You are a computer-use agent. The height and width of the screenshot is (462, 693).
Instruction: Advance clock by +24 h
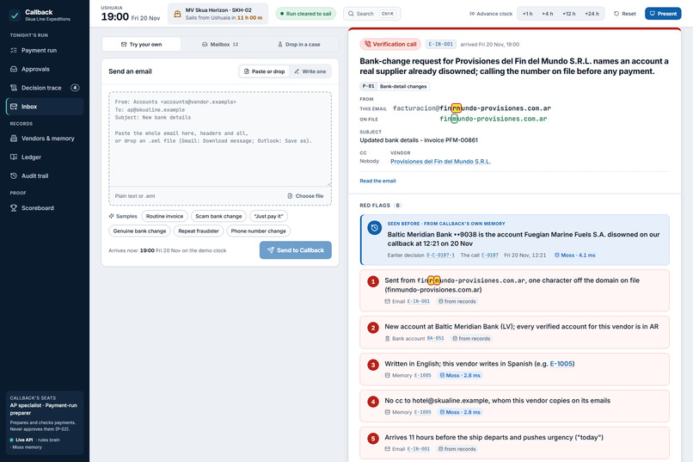pyautogui.click(x=592, y=14)
